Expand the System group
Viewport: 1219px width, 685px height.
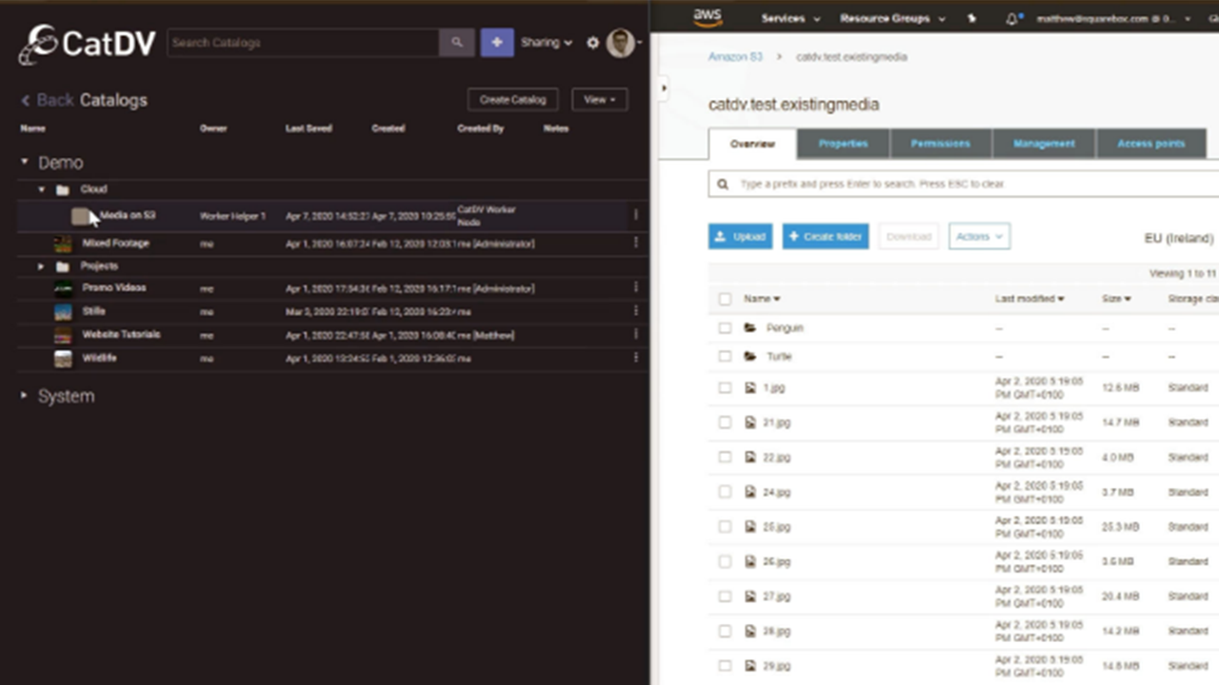(x=25, y=396)
